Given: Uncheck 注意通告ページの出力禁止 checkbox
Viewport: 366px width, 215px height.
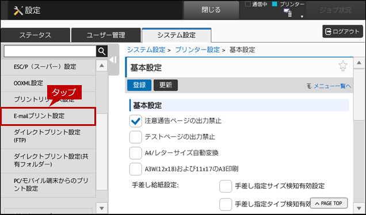Looking at the screenshot, I should click(135, 121).
